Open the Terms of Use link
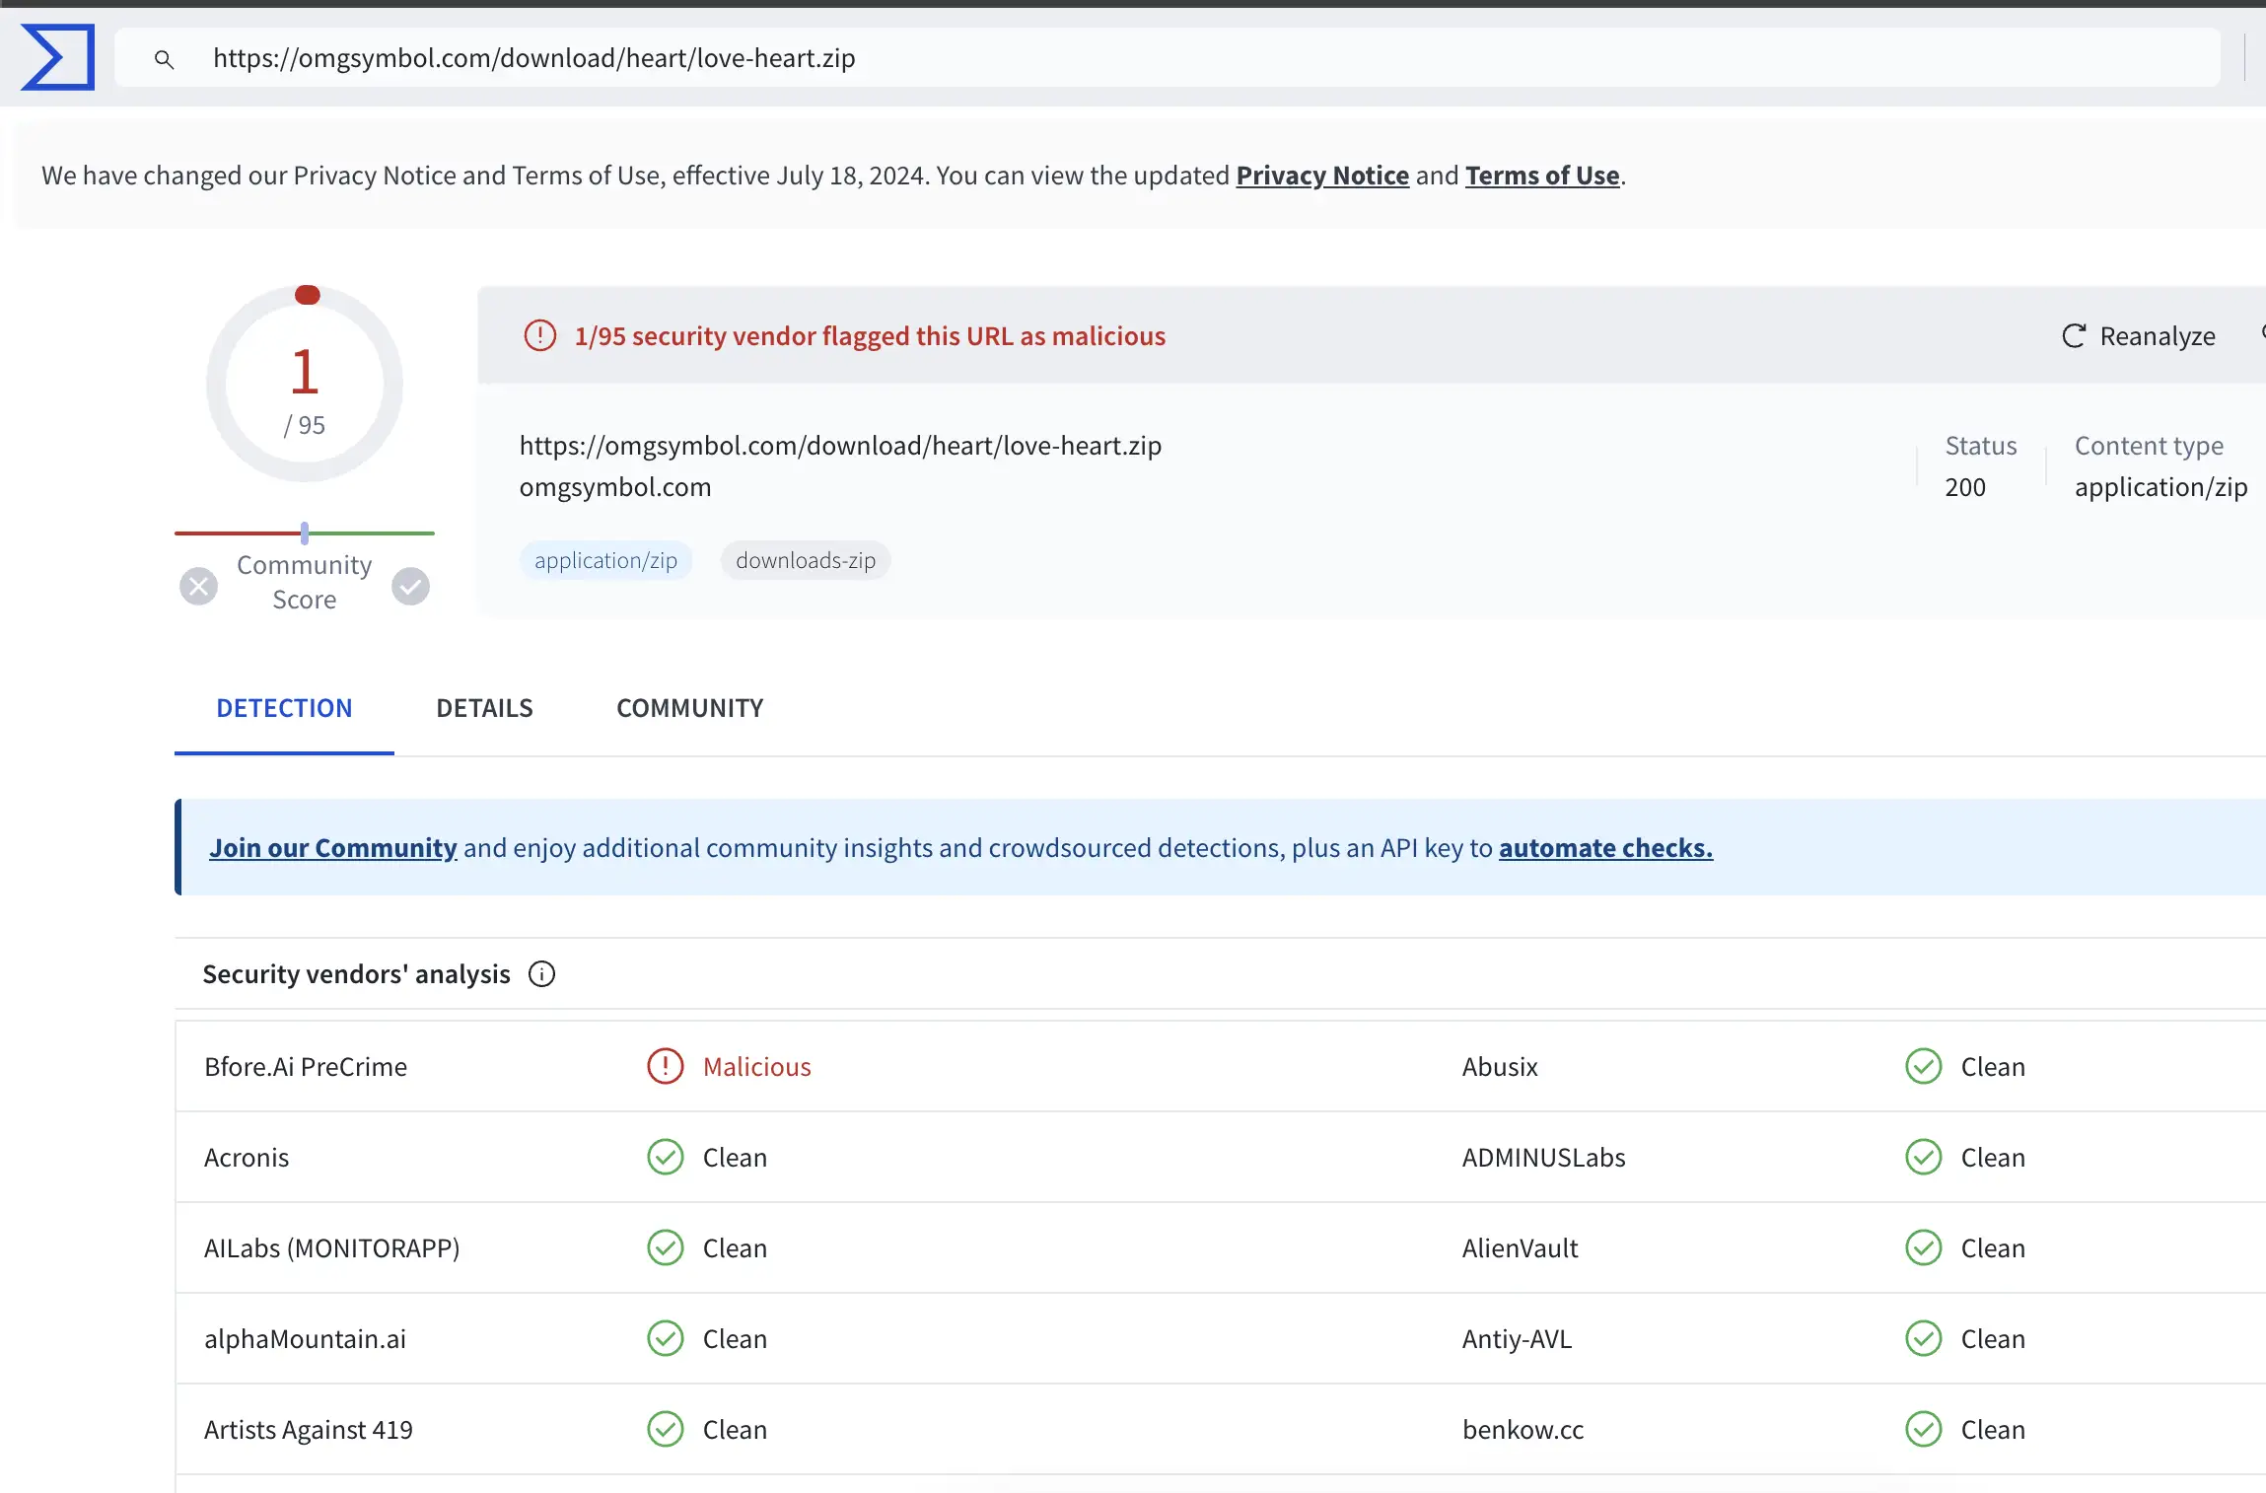Image resolution: width=2266 pixels, height=1493 pixels. tap(1542, 176)
